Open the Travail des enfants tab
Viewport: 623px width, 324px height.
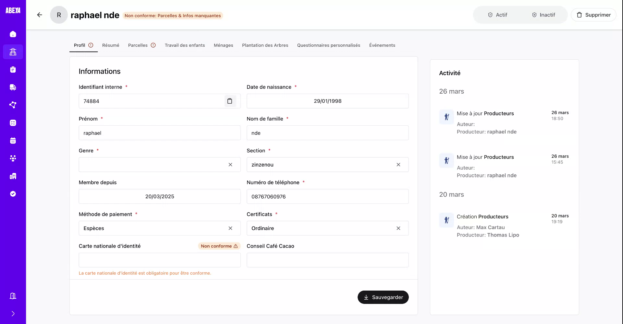click(x=185, y=45)
